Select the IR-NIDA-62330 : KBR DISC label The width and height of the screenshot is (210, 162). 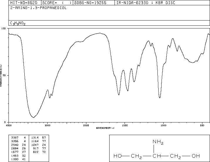tap(146, 3)
